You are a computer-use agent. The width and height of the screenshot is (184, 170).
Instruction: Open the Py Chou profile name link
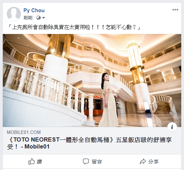[x=34, y=10]
